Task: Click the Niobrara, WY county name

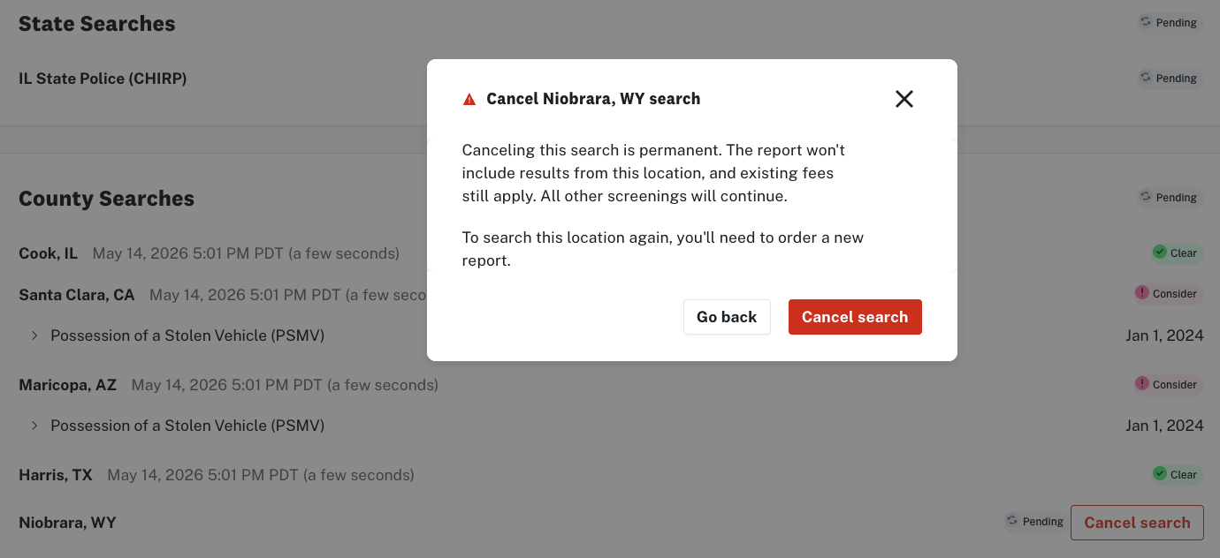Action: point(67,523)
